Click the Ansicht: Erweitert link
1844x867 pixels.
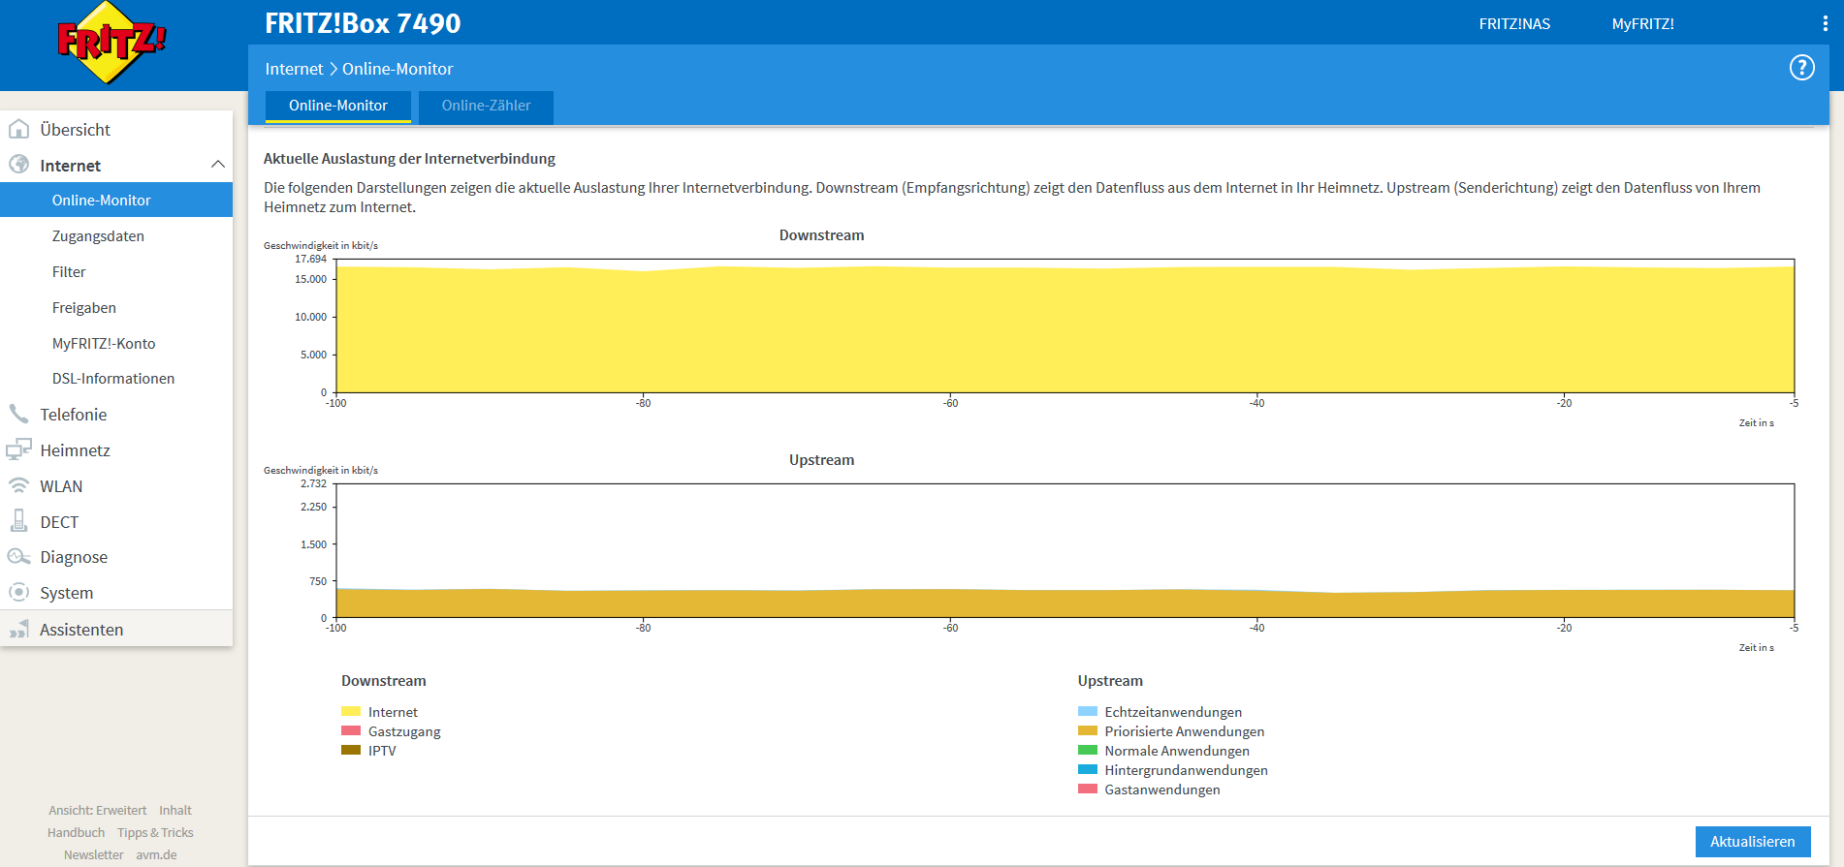(98, 811)
